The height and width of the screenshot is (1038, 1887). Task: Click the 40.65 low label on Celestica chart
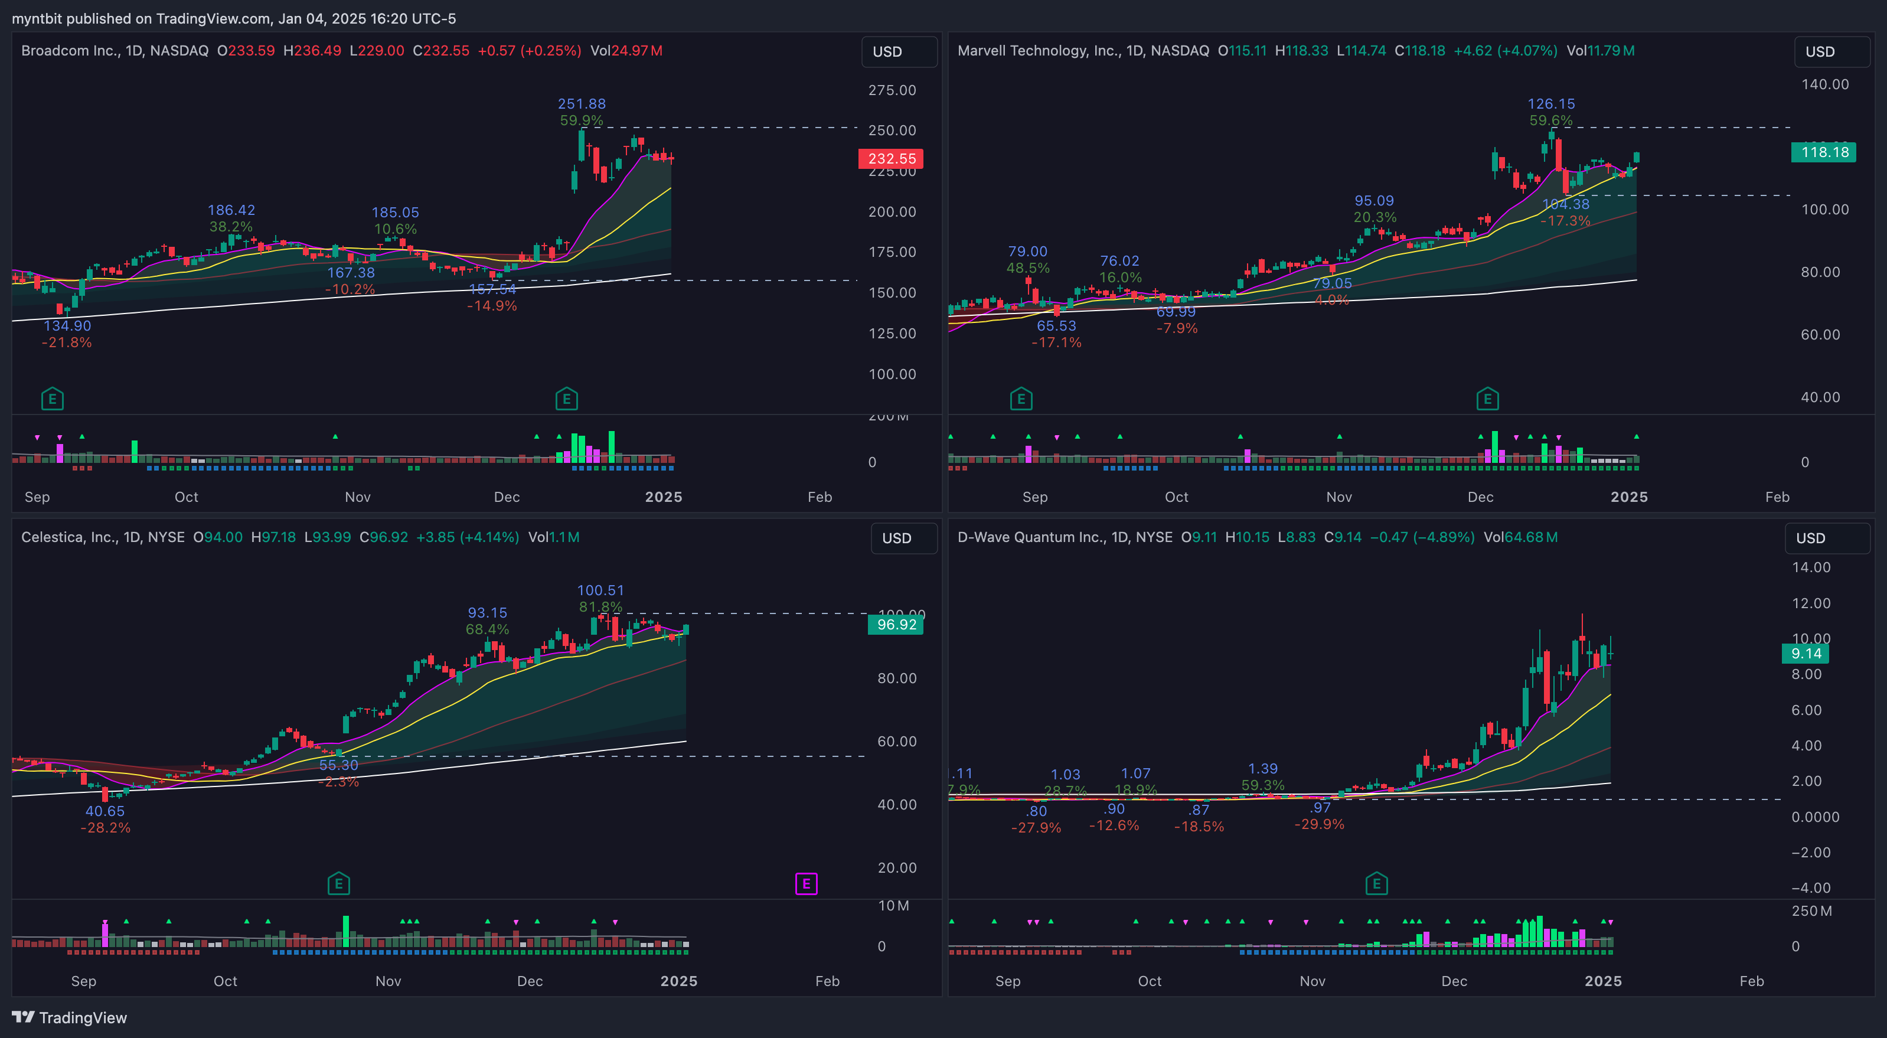tap(105, 811)
